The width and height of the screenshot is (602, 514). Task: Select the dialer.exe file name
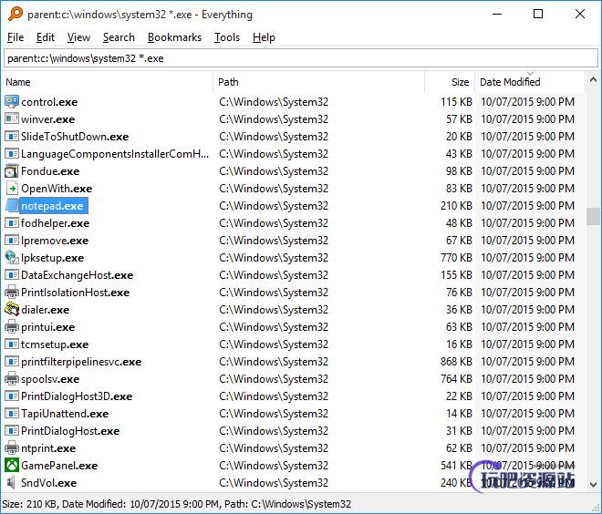tap(46, 310)
